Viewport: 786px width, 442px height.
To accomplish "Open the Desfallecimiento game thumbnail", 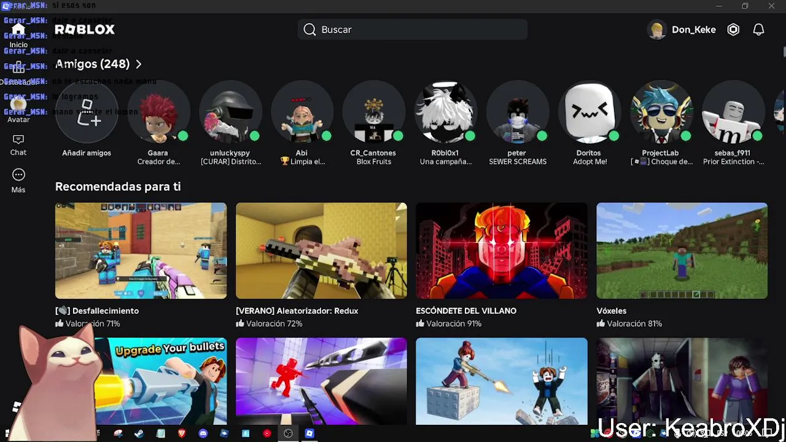I will click(x=141, y=250).
